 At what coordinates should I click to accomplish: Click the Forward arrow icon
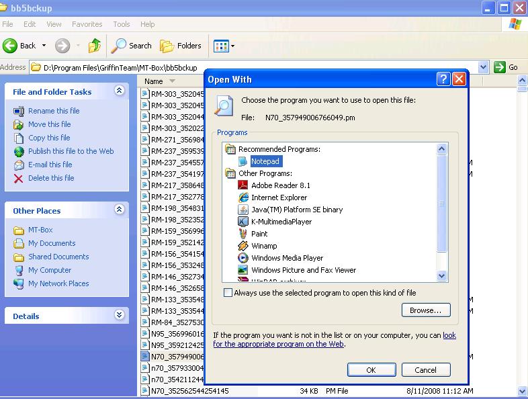[x=62, y=46]
